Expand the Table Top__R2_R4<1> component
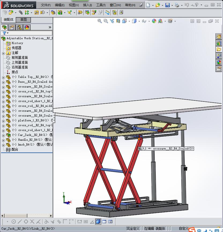This screenshot has width=223, height=232. pyautogui.click(x=3, y=78)
